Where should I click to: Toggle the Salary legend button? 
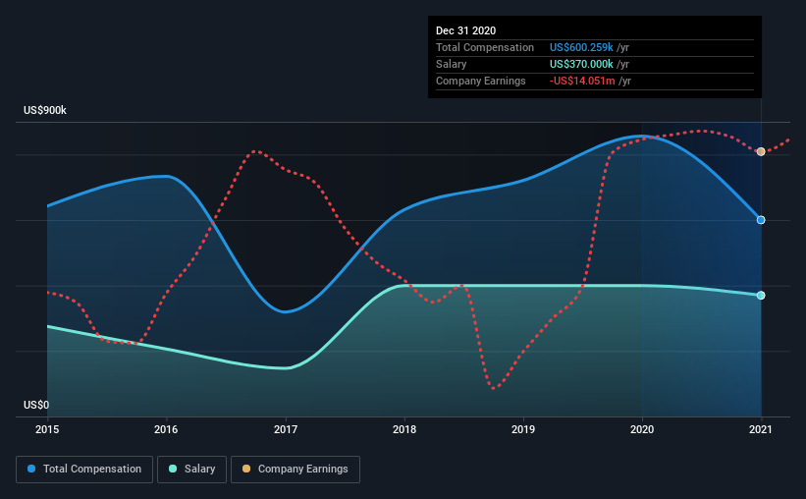[x=191, y=470]
